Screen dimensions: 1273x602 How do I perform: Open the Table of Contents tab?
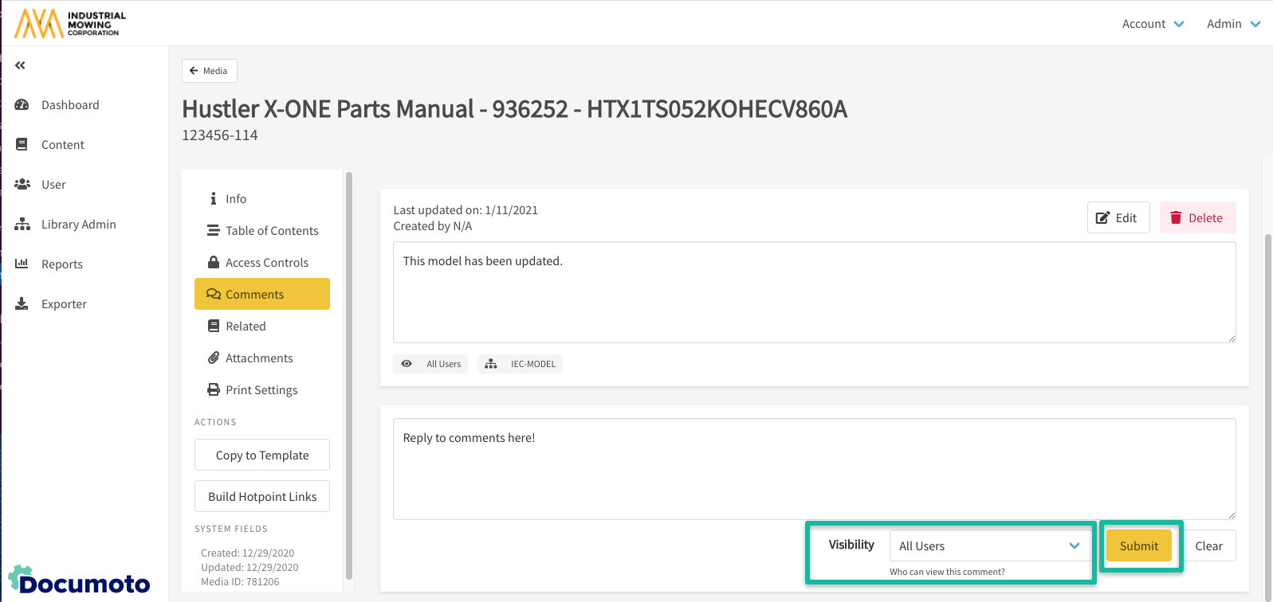(271, 231)
